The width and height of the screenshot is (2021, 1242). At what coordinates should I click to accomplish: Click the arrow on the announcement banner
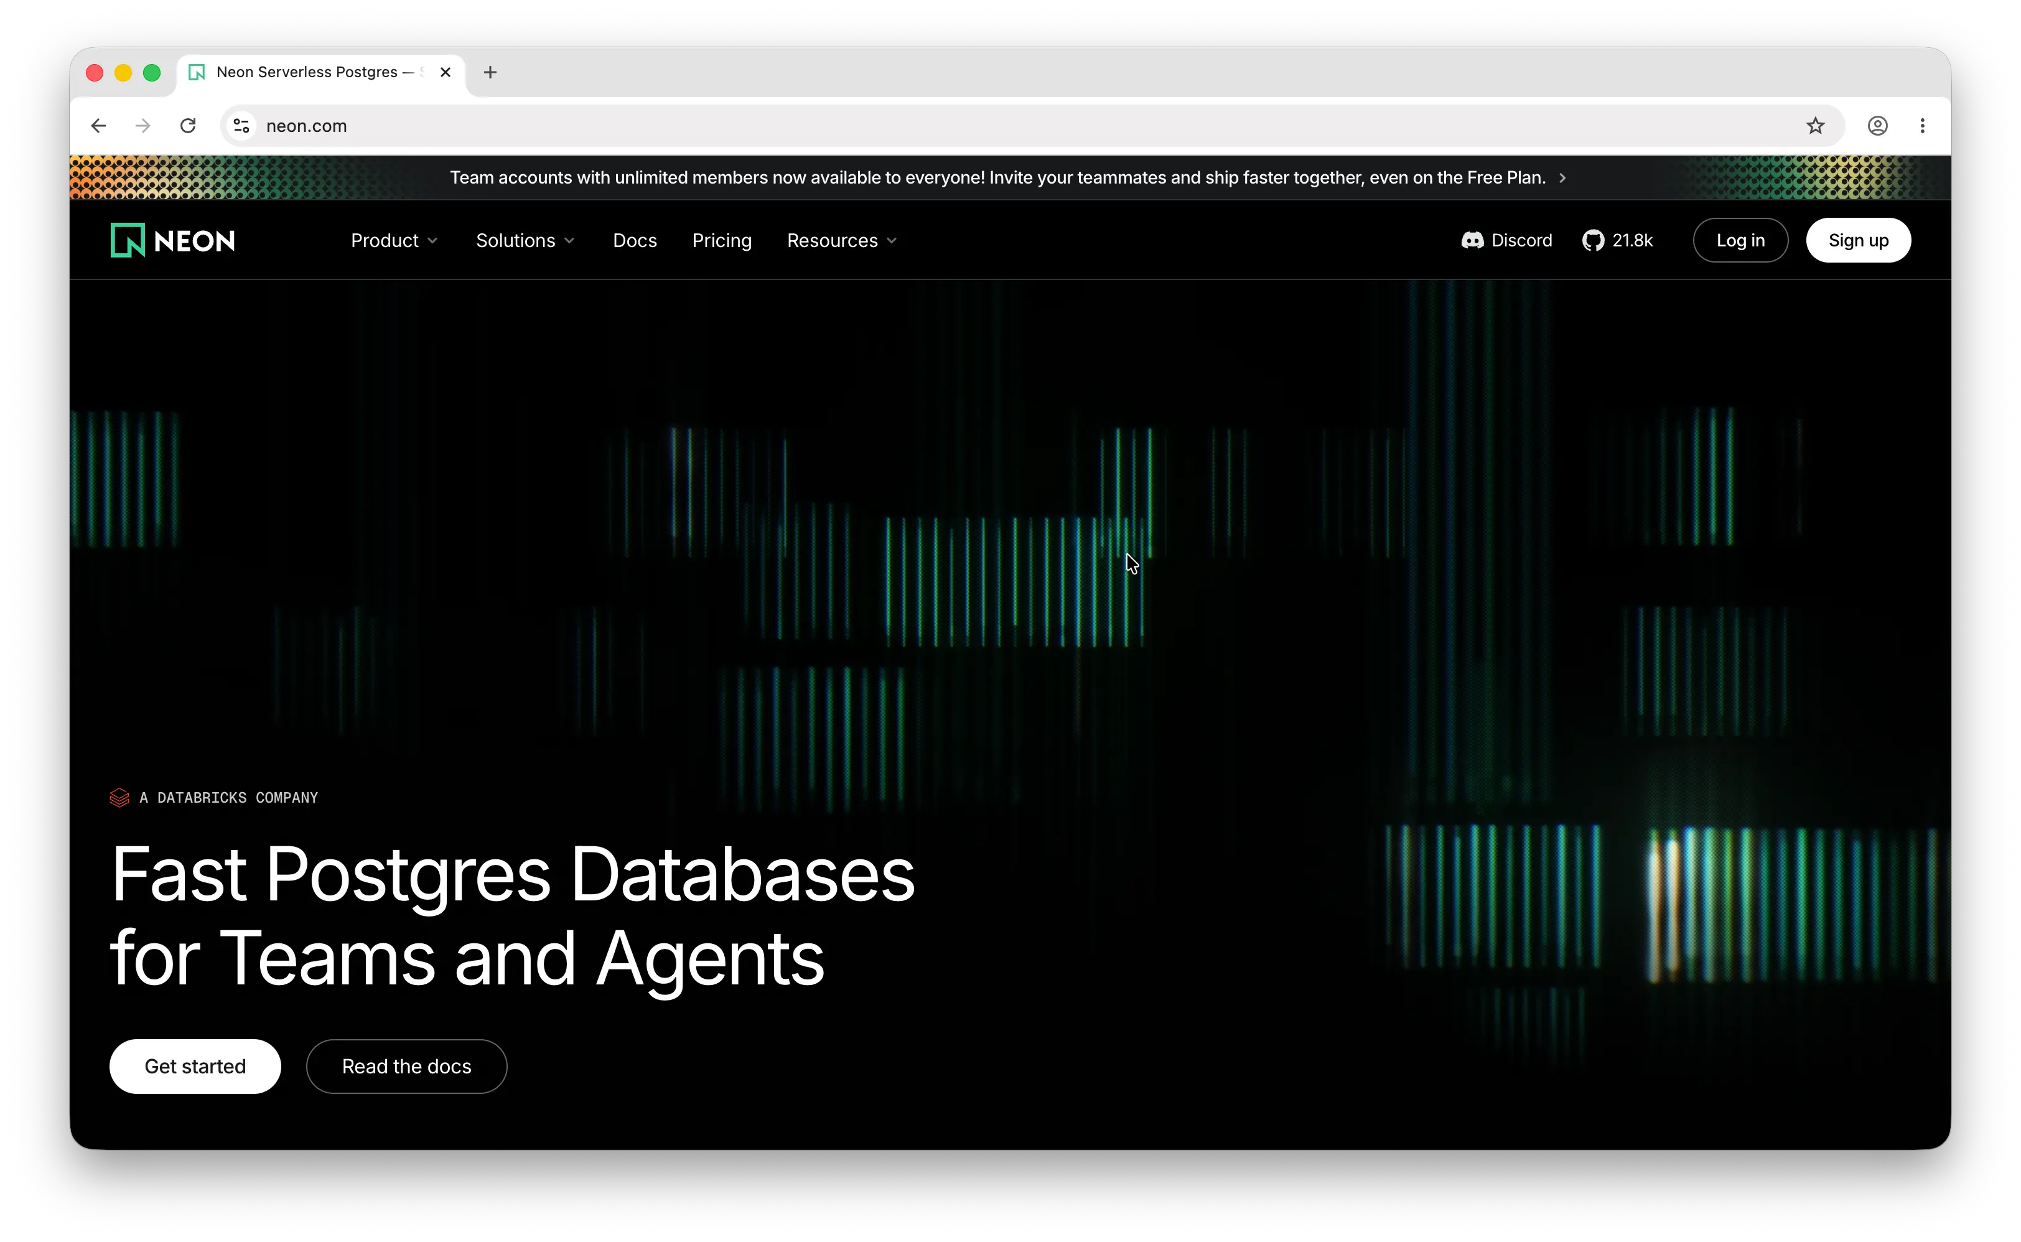(x=1563, y=177)
